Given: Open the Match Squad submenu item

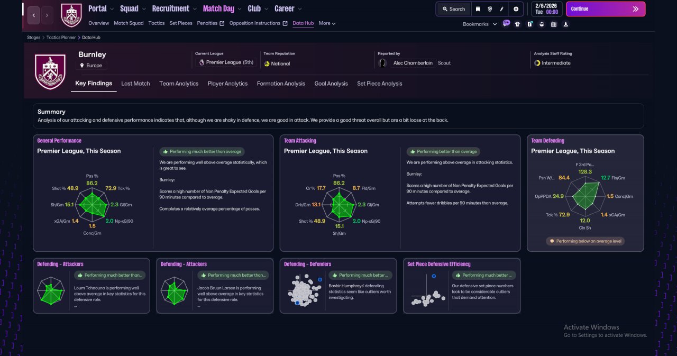Looking at the screenshot, I should (x=129, y=23).
